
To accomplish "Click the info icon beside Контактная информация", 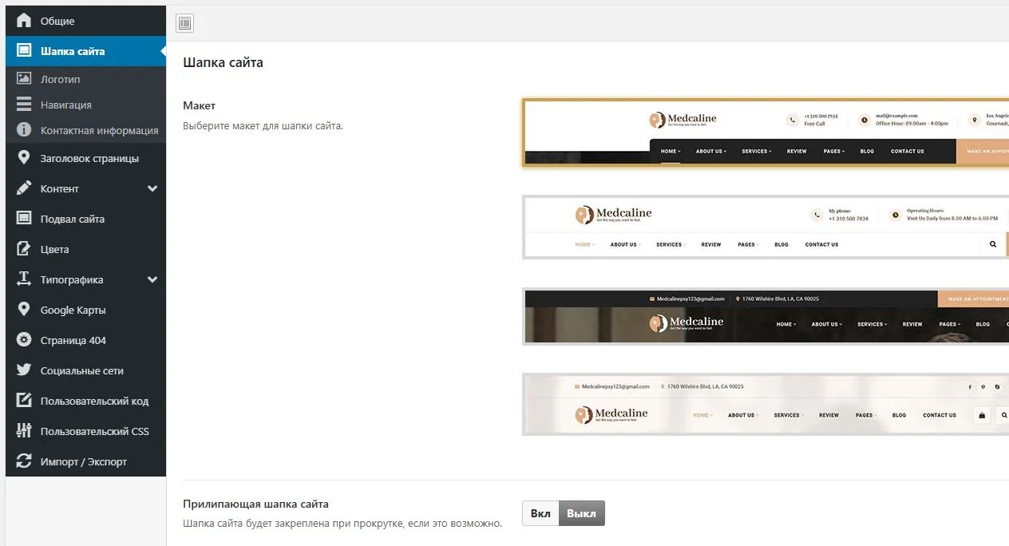I will click(24, 129).
